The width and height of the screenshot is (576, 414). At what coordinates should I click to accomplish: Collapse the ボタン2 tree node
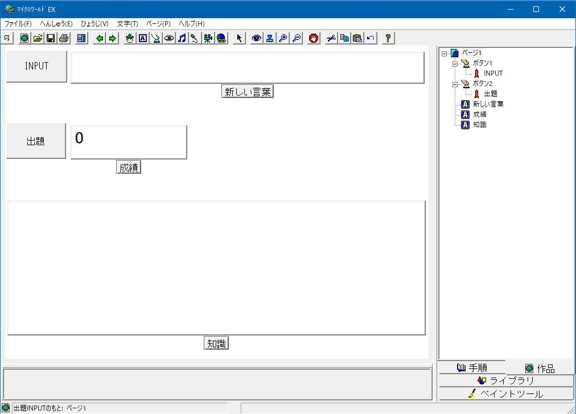pyautogui.click(x=455, y=84)
